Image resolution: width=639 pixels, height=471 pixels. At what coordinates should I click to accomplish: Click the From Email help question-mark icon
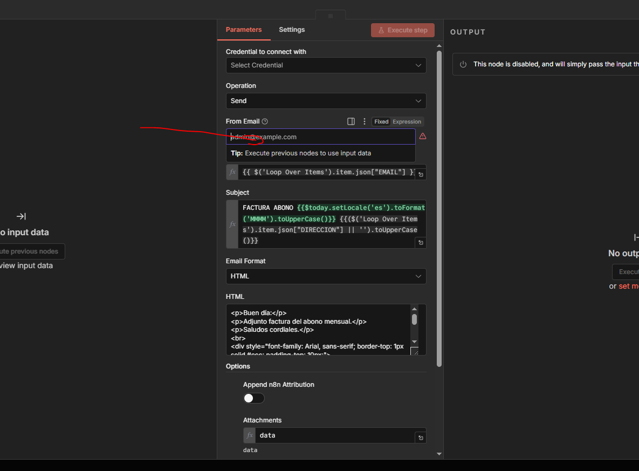[x=265, y=121]
